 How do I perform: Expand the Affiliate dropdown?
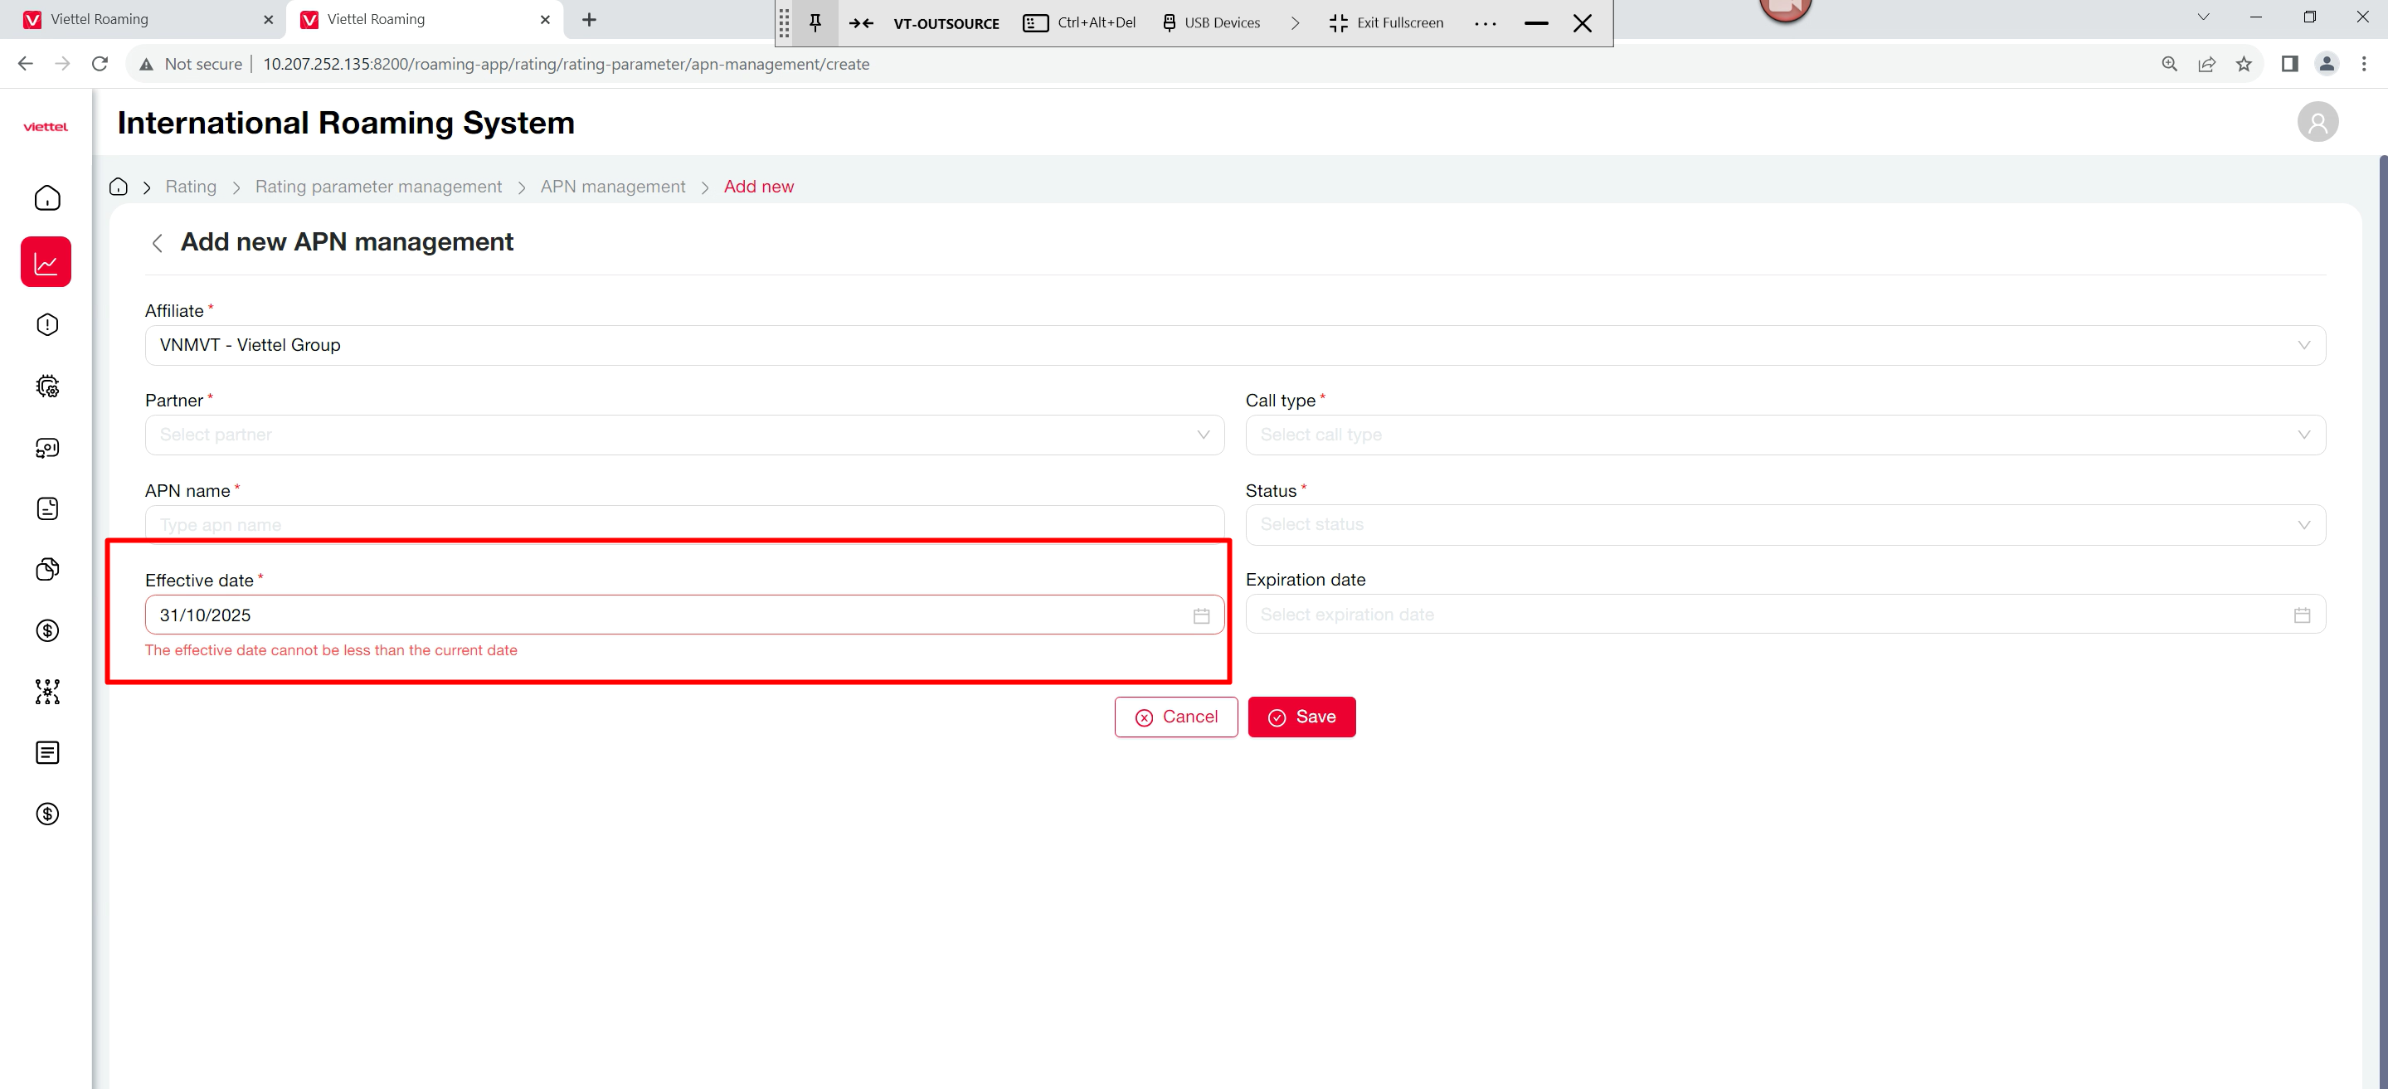(1235, 346)
